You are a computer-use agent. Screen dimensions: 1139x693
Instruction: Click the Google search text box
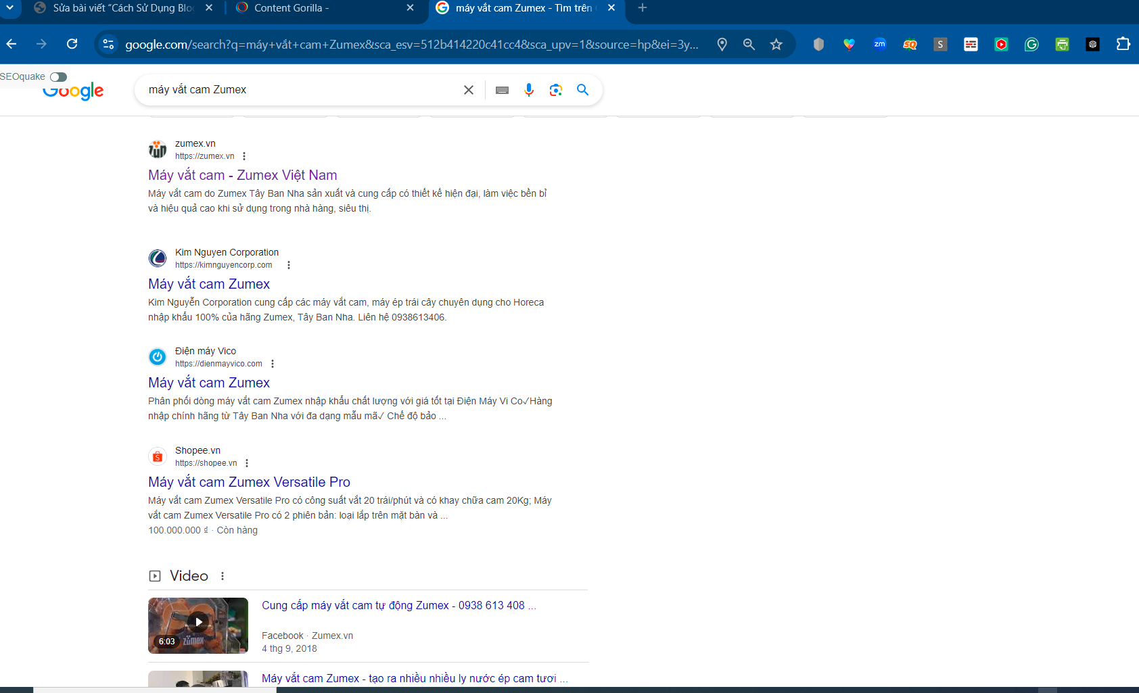[301, 90]
